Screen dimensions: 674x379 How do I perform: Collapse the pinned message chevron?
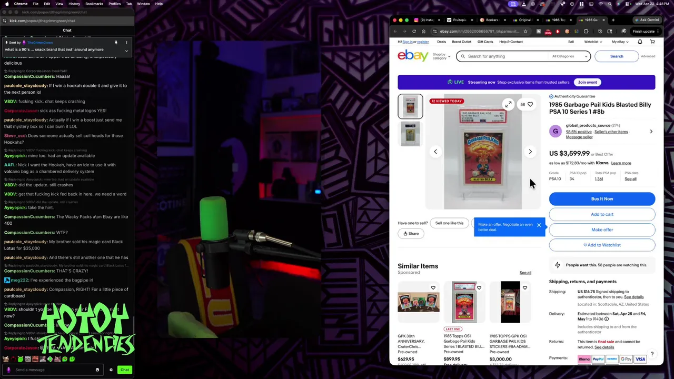126,51
